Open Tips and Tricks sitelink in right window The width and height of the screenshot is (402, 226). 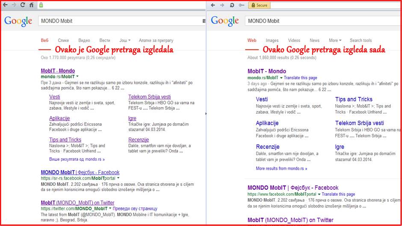(x=354, y=99)
